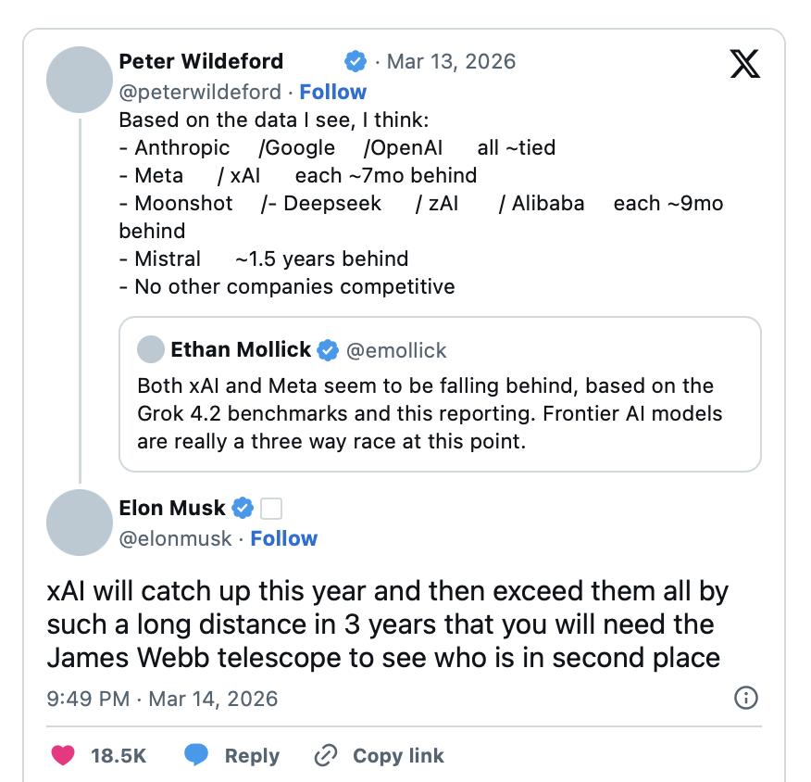Viewport: 811px width, 782px height.
Task: Click Ethan Mollick's small avatar
Action: click(x=150, y=350)
